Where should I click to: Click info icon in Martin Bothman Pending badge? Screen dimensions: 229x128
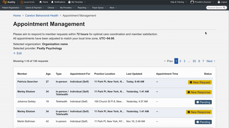click(198, 122)
